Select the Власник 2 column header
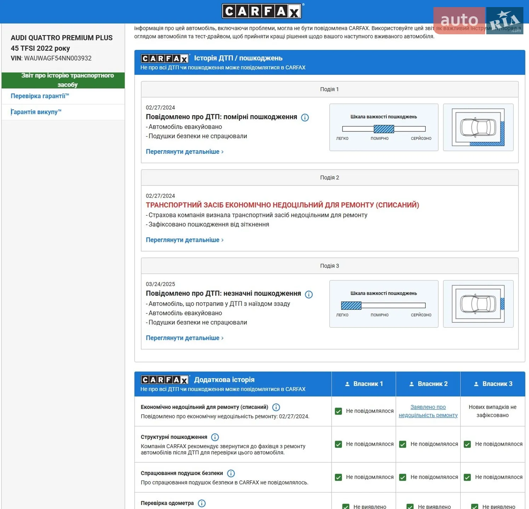Image resolution: width=529 pixels, height=509 pixels. tap(428, 384)
